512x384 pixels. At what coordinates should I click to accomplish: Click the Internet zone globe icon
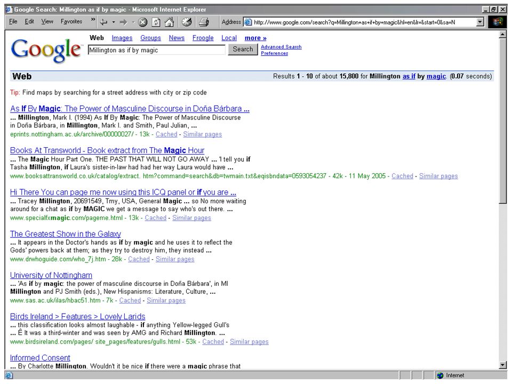[x=441, y=375]
